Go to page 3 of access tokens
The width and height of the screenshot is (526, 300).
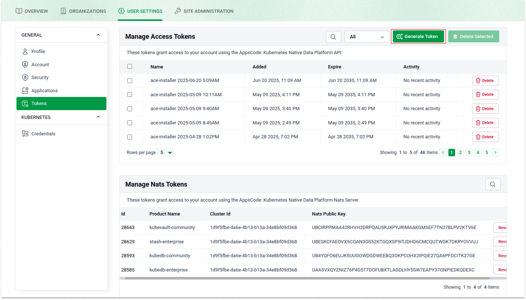(x=469, y=152)
